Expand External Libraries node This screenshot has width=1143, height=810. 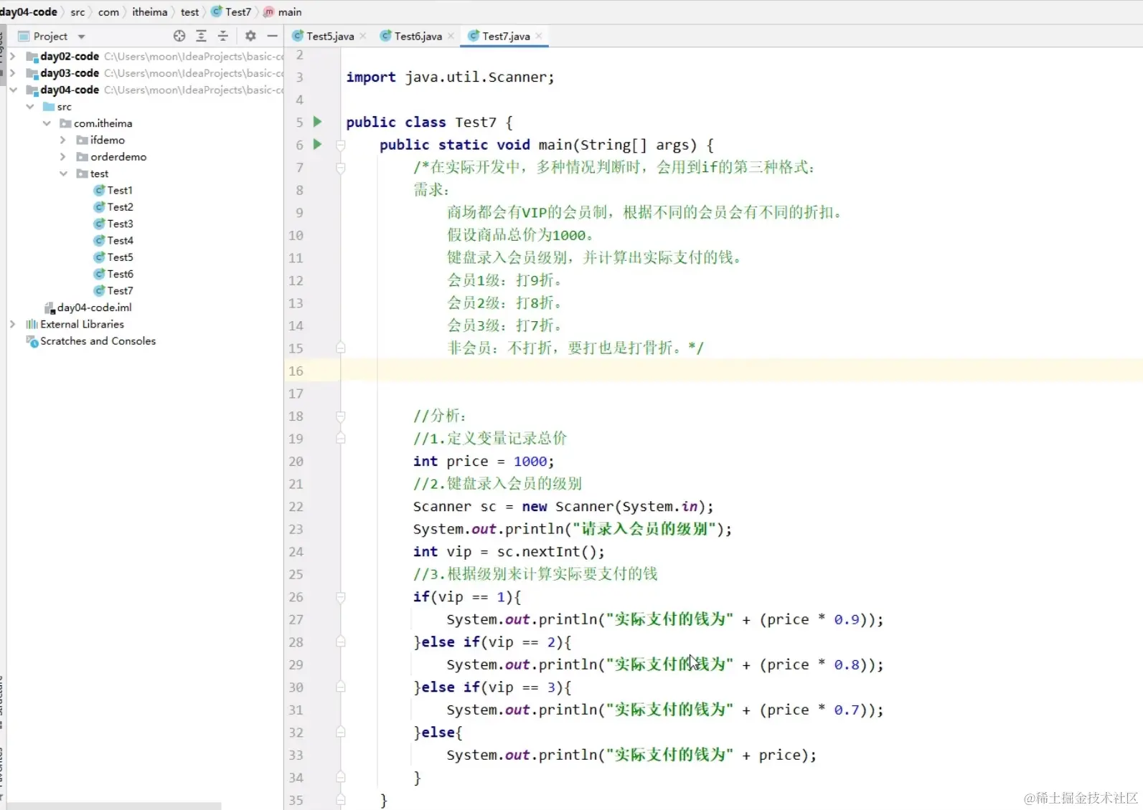click(12, 324)
